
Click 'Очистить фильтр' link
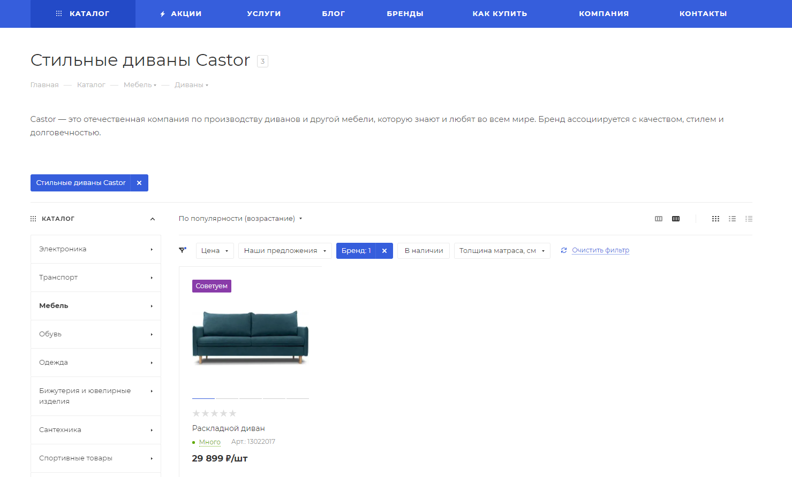[600, 250]
